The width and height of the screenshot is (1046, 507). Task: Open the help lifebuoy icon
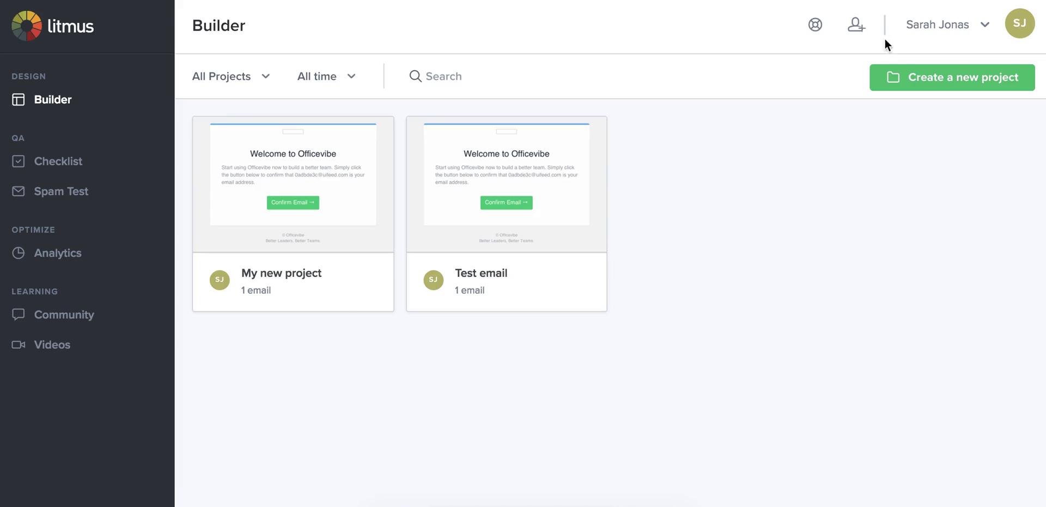[x=815, y=24]
